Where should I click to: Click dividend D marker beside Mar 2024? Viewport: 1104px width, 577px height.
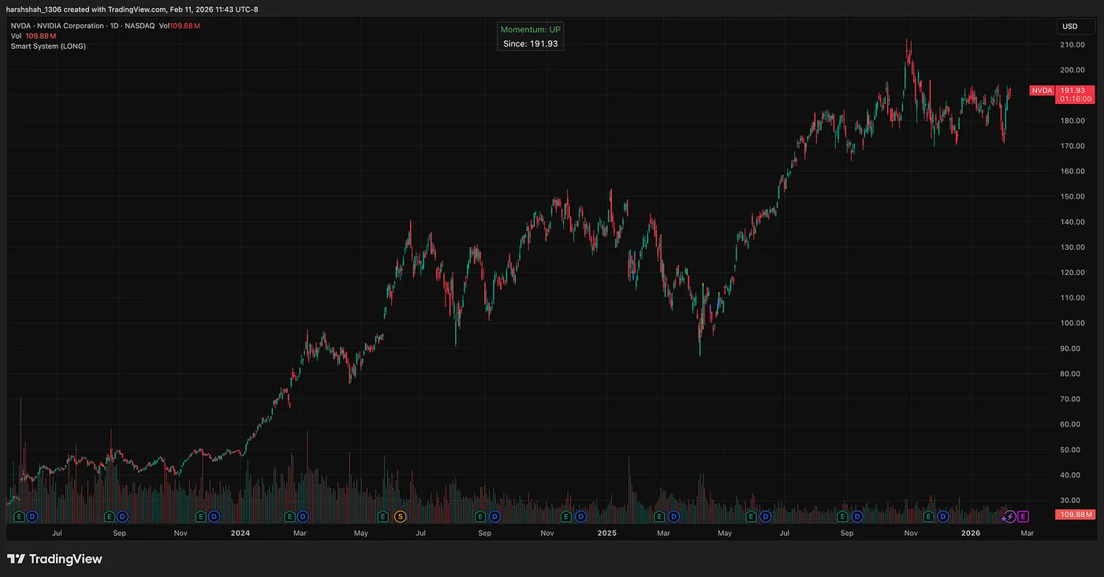(x=303, y=516)
